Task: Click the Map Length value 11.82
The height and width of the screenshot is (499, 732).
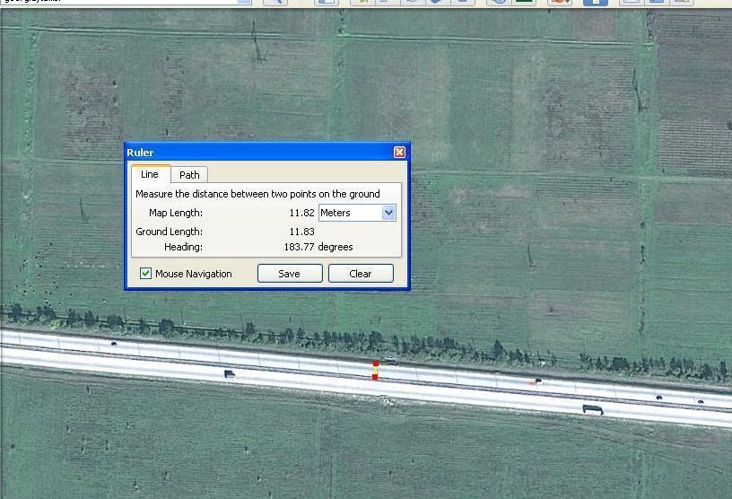Action: coord(301,213)
